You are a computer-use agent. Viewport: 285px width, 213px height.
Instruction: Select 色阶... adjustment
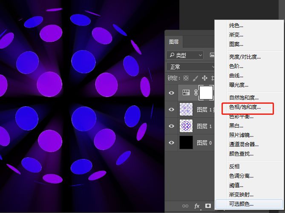[x=236, y=66]
